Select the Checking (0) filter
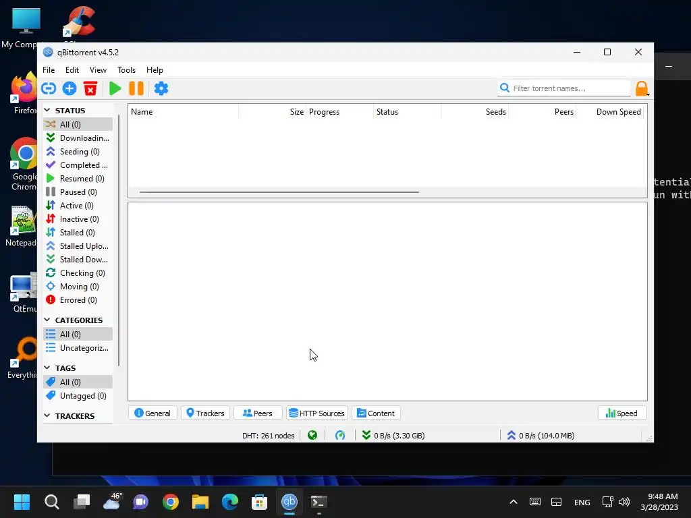 tap(78, 273)
